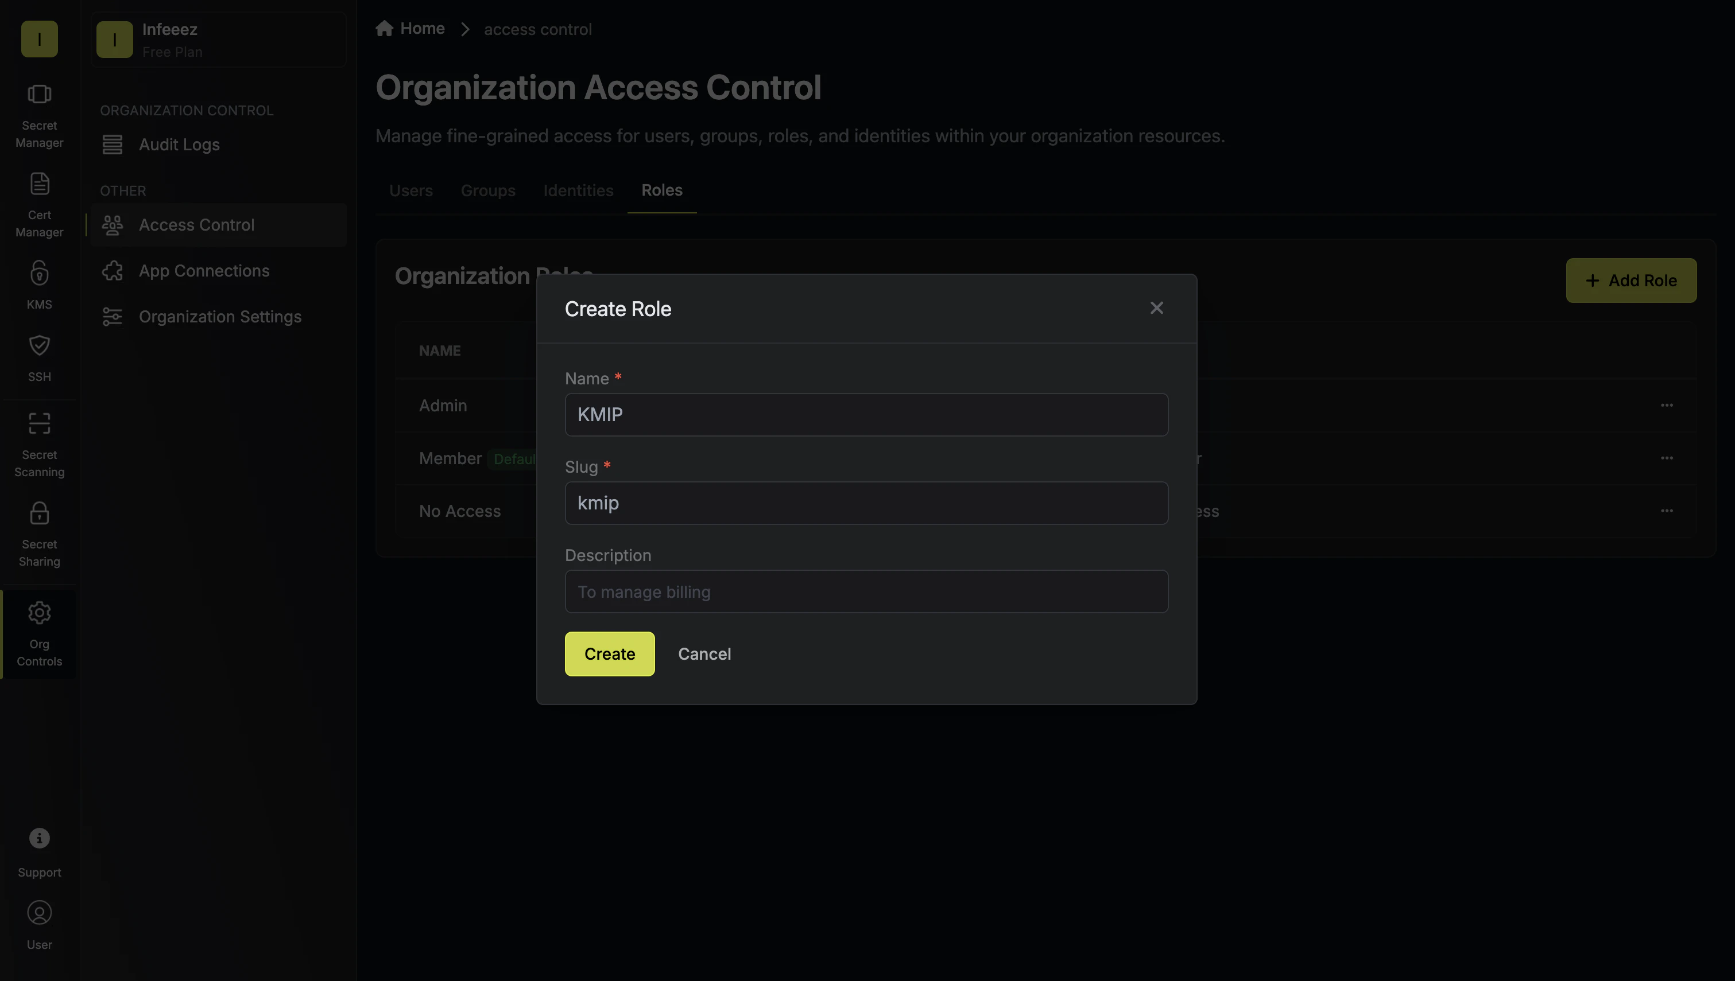1735x981 pixels.
Task: Open Secret Sharing lock icon
Action: tap(39, 513)
